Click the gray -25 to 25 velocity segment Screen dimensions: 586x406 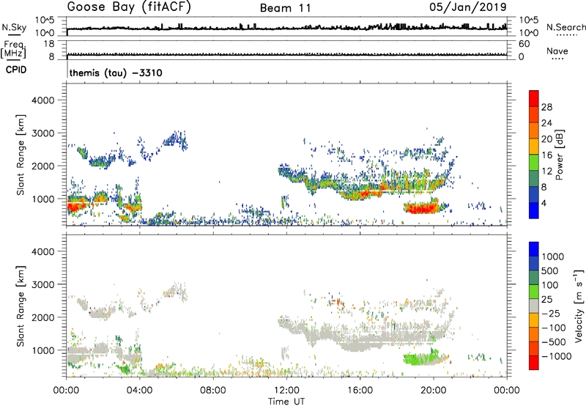(x=534, y=306)
